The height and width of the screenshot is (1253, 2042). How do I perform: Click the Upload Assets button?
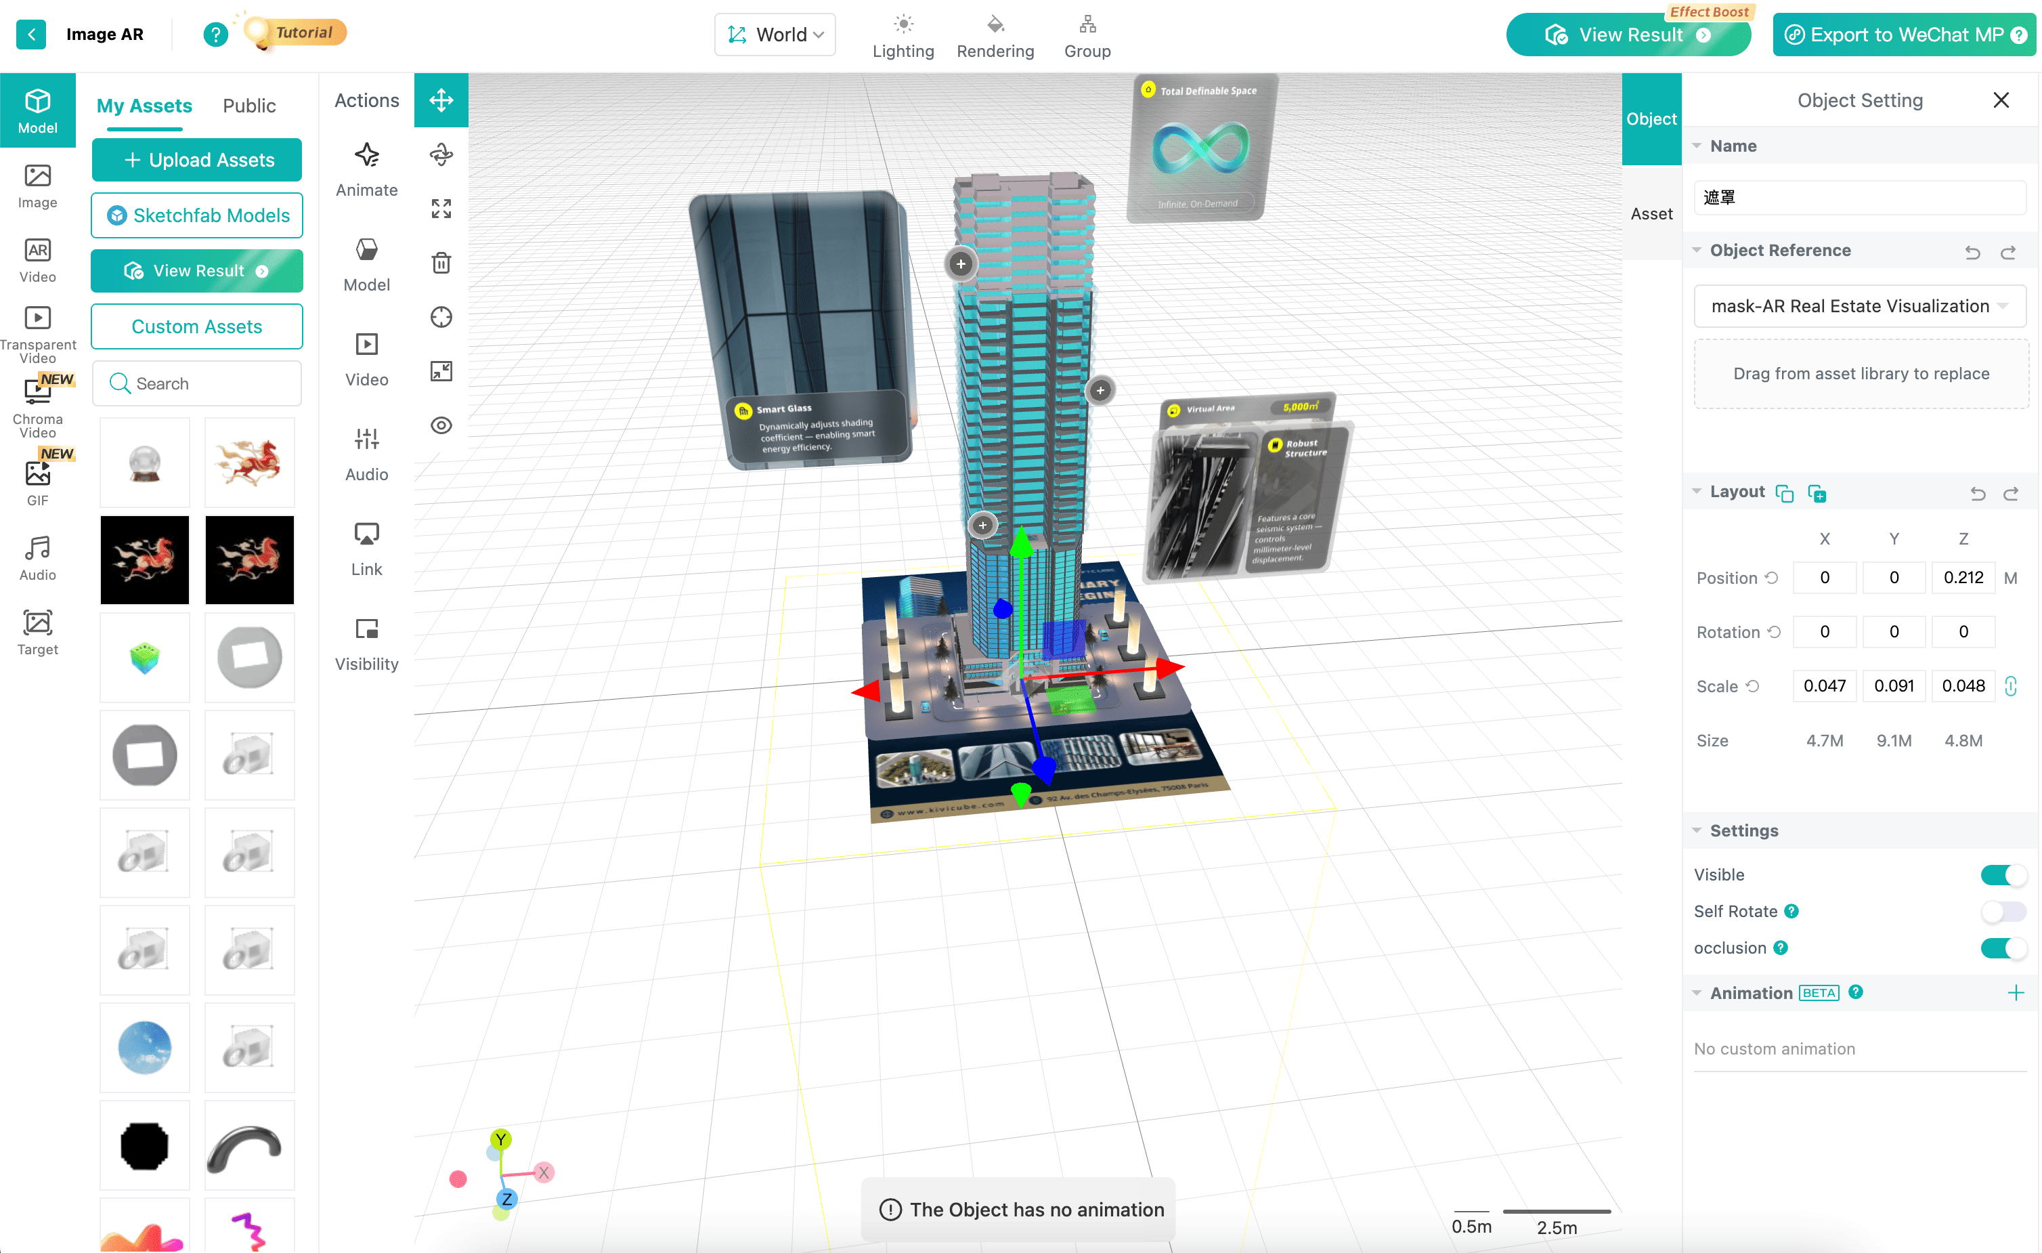197,160
